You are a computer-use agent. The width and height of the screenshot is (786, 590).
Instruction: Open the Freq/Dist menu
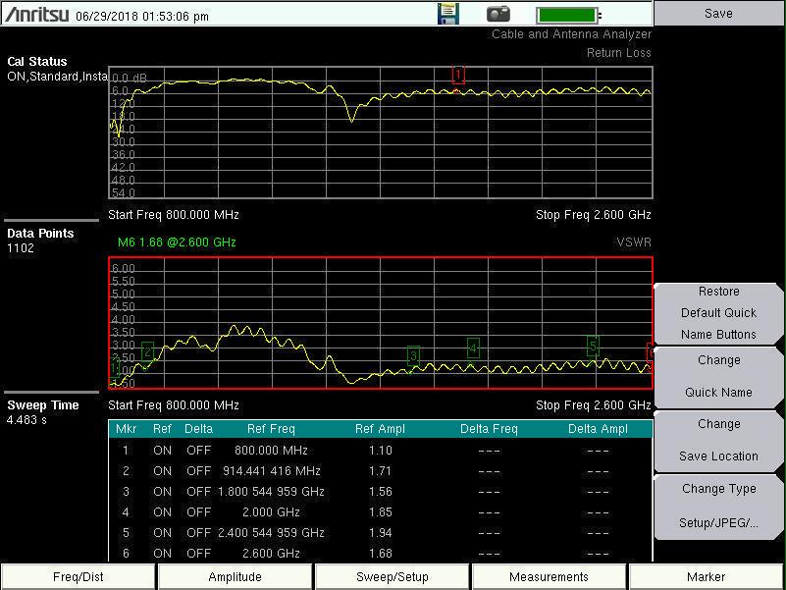pos(79,577)
